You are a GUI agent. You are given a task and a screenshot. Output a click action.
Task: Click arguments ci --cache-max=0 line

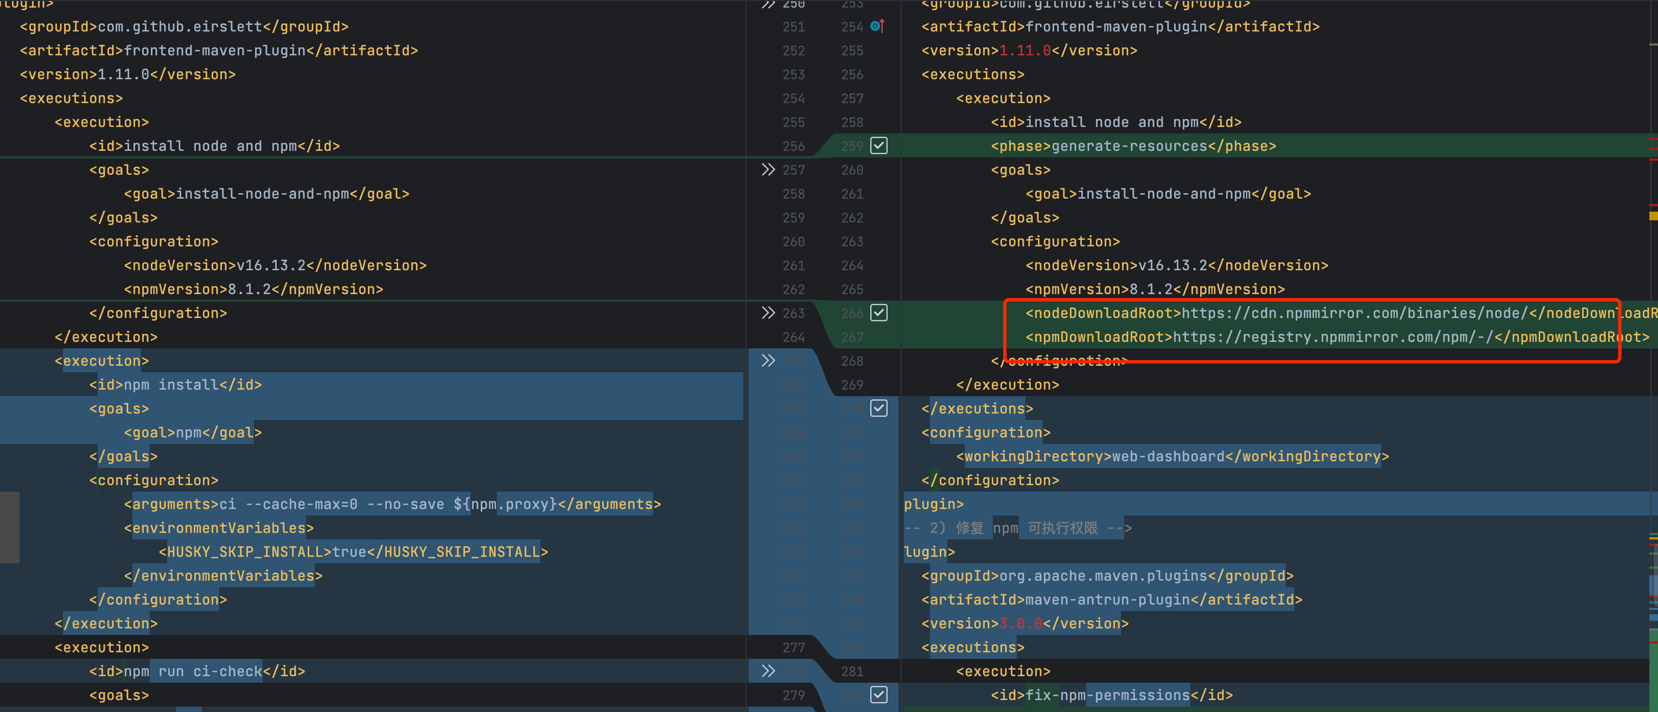click(x=392, y=504)
